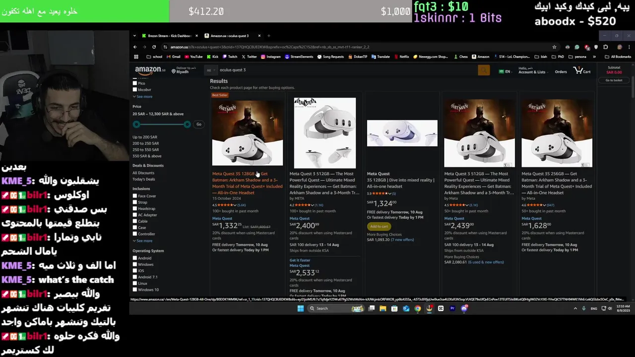The image size is (635, 357).
Task: Open the Chrome apps grid icon
Action: [136, 57]
